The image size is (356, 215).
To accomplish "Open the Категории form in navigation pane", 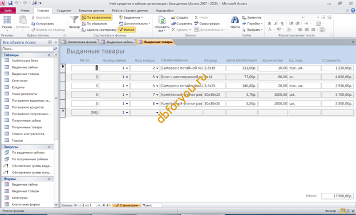I will (19, 198).
